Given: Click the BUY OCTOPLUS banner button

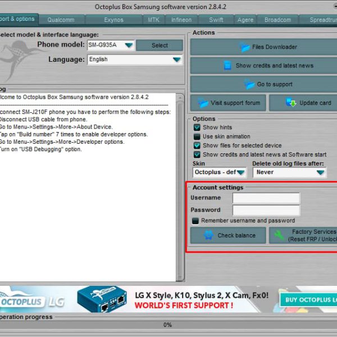Looking at the screenshot, I should point(309,300).
